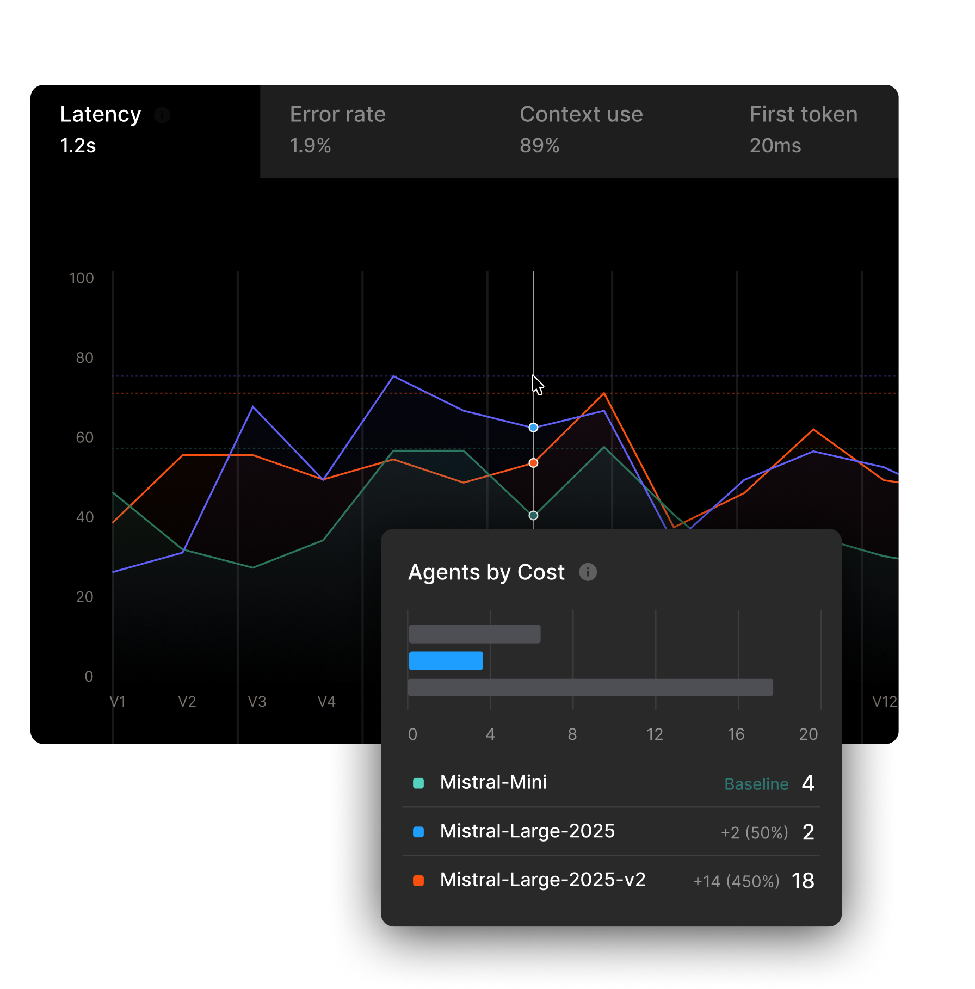Screen dimensions: 975x989
Task: Switch to the Error rate tab
Action: (x=337, y=131)
